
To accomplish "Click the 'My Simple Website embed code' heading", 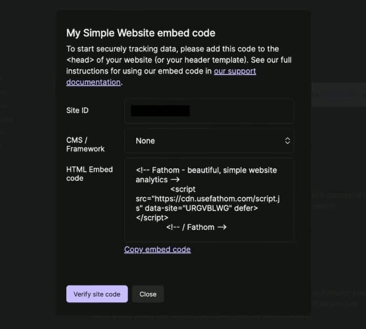I will click(x=141, y=33).
